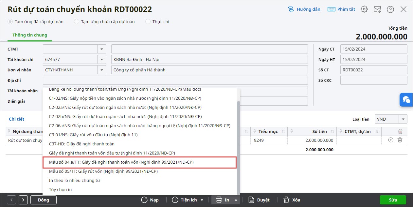
Task: Click the Duyệt approve button
Action: coord(259,200)
